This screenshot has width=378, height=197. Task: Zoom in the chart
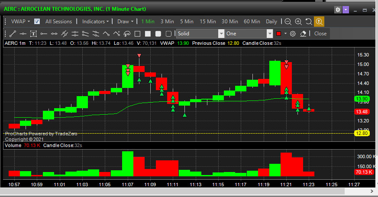pos(298,22)
